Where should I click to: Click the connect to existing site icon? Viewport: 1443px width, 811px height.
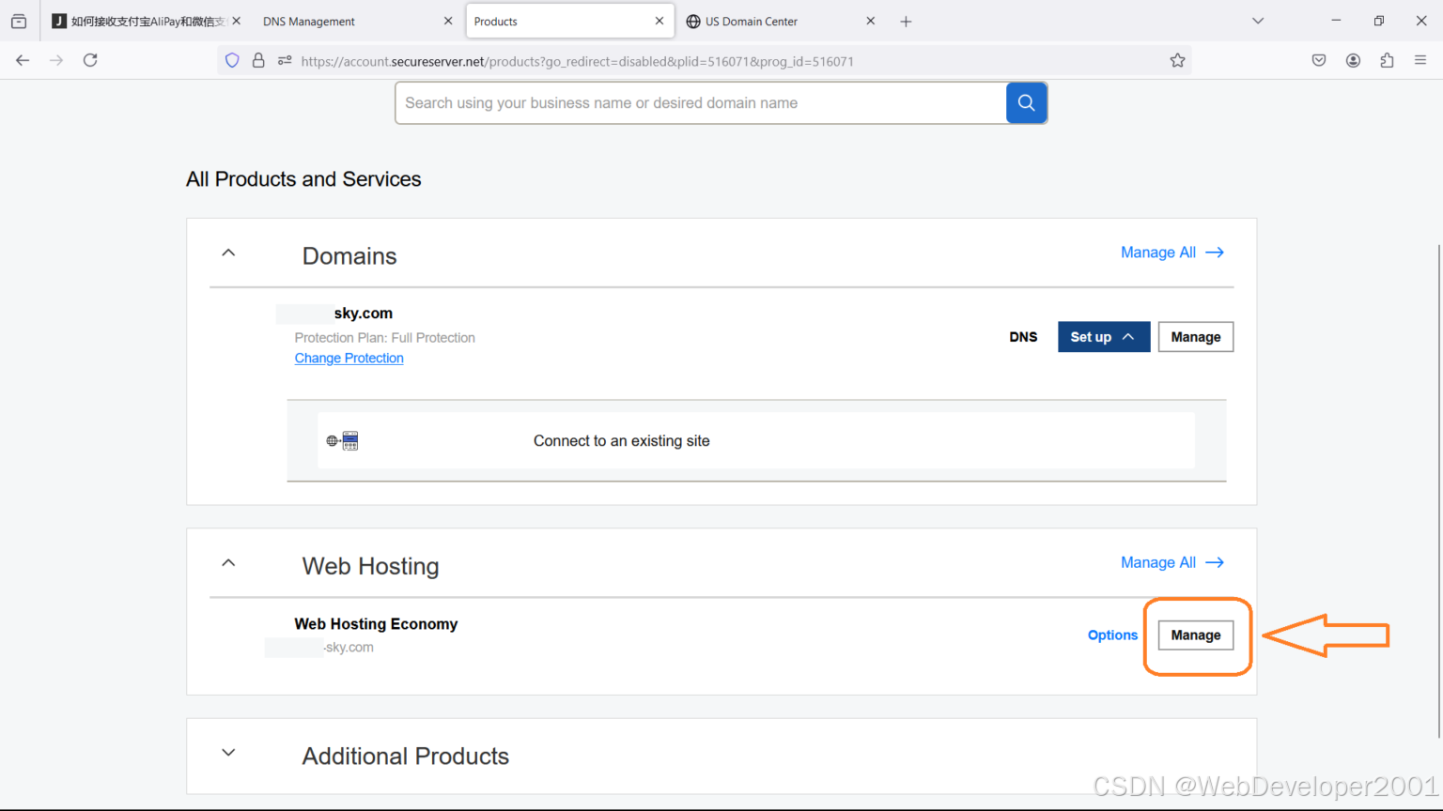pos(342,441)
